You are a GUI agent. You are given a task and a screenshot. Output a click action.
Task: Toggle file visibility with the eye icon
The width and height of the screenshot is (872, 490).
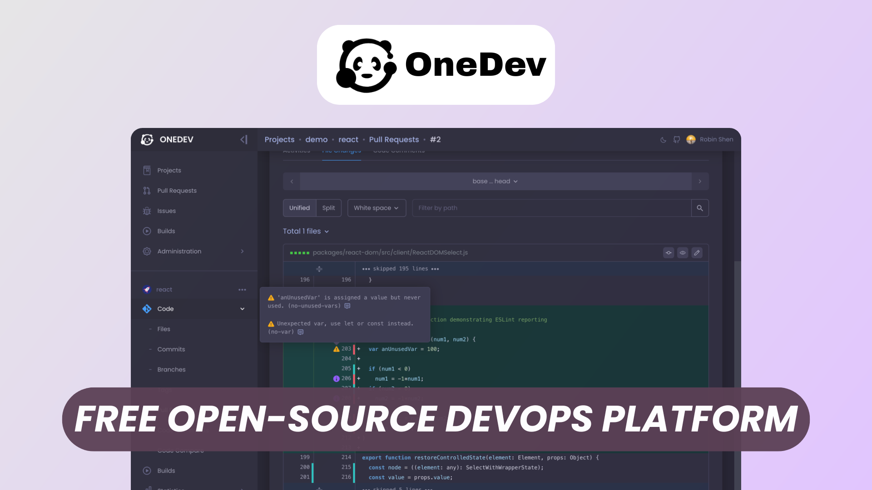(683, 253)
